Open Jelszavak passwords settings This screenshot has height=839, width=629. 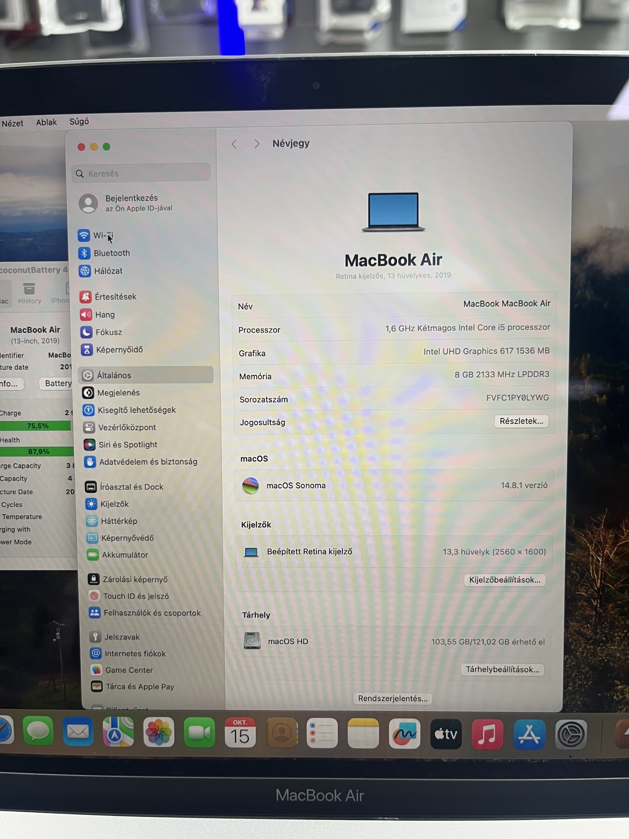coord(114,637)
